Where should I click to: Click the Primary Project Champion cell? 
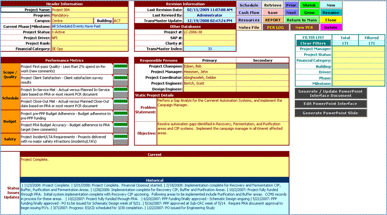pos(210,66)
